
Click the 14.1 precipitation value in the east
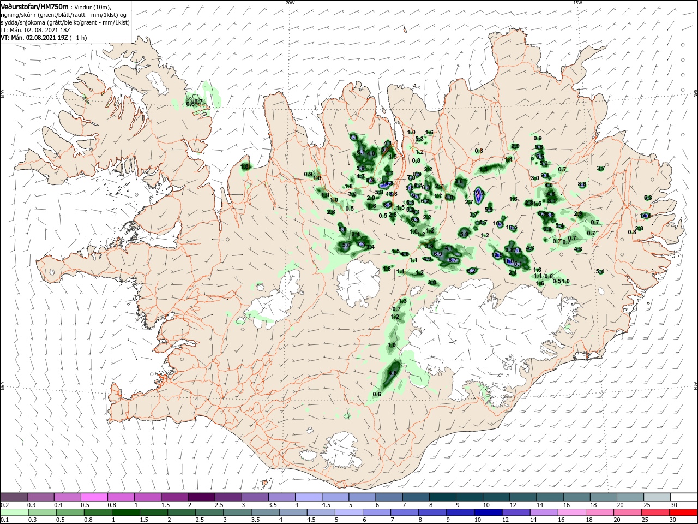point(645,216)
